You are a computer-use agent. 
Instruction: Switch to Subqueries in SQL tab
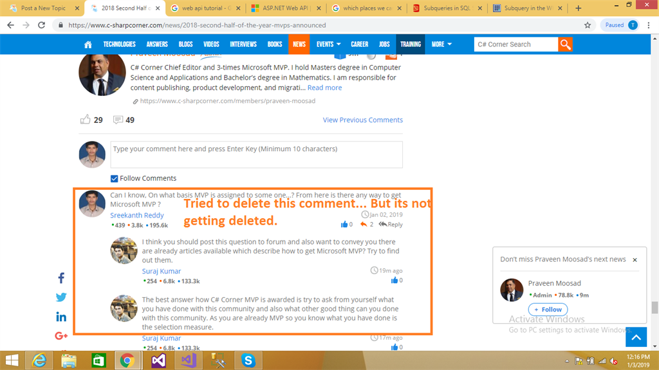click(x=447, y=8)
